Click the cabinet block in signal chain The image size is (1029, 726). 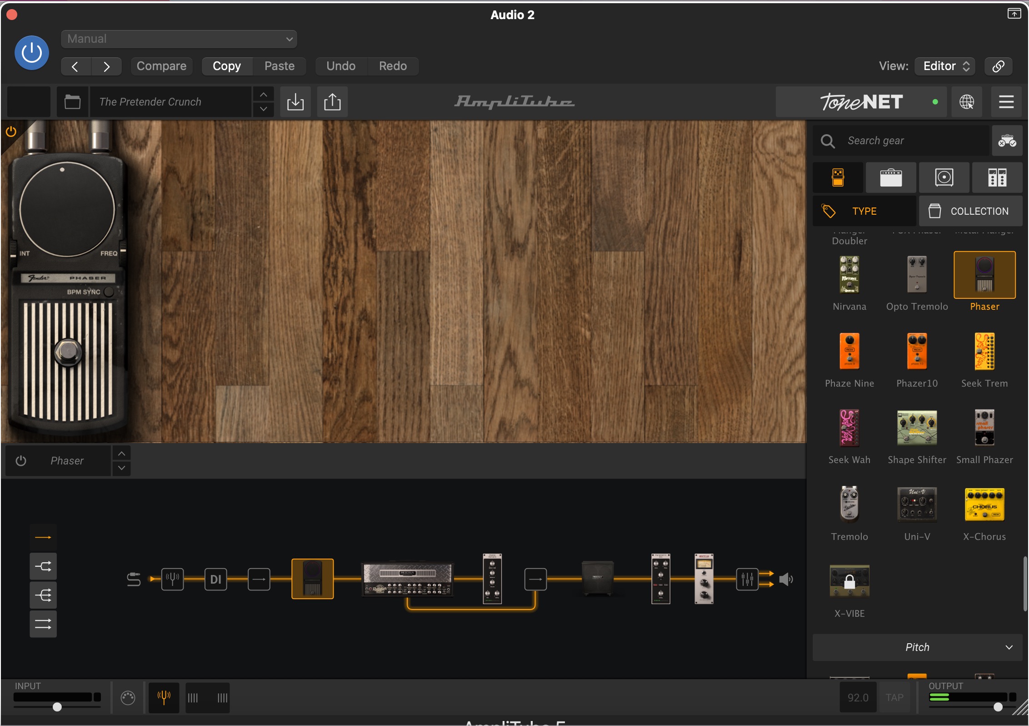point(598,579)
